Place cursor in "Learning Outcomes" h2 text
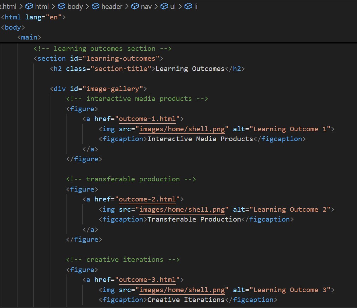Screen dimensions: 357x308 pyautogui.click(x=190, y=68)
